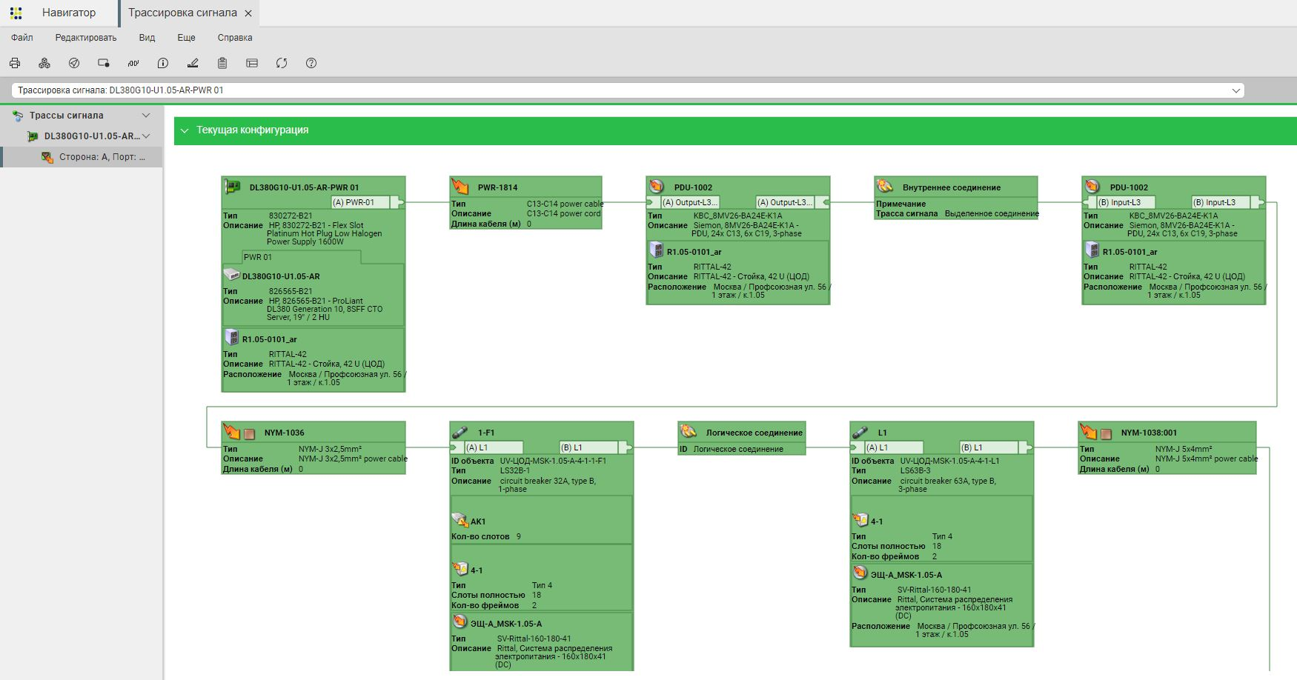Screen dimensions: 1297x680
Task: Click the panel layout toolbar icon
Action: pyautogui.click(x=252, y=64)
